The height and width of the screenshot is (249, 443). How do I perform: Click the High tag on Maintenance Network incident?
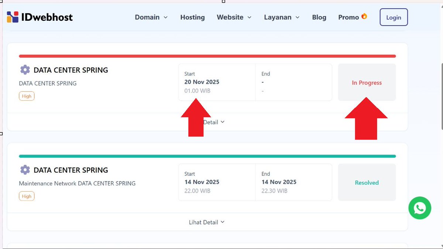coord(27,196)
